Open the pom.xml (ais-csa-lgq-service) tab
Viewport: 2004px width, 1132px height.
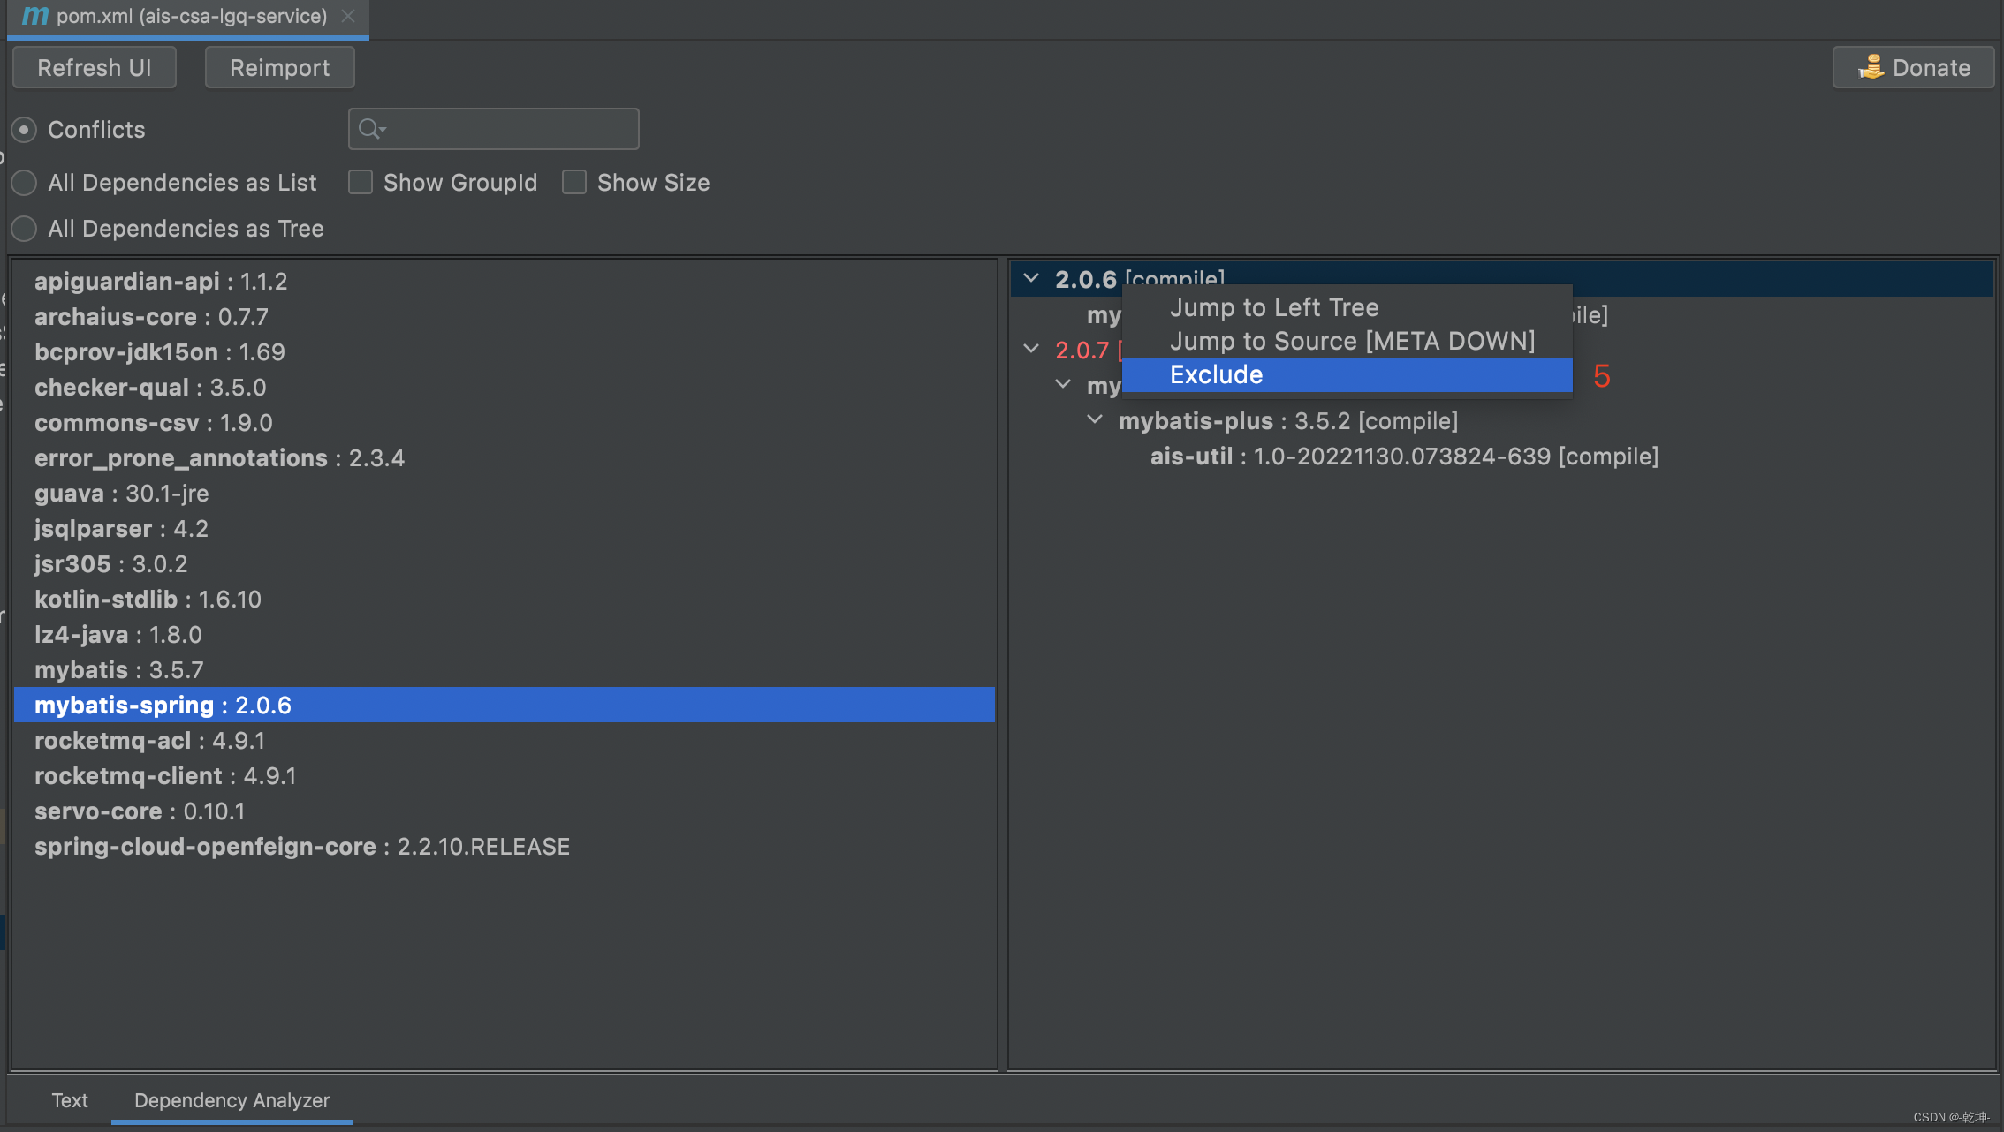tap(188, 17)
